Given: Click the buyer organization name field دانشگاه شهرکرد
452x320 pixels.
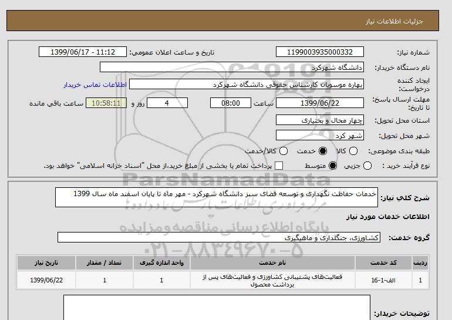Looking at the screenshot, I should point(232,67).
